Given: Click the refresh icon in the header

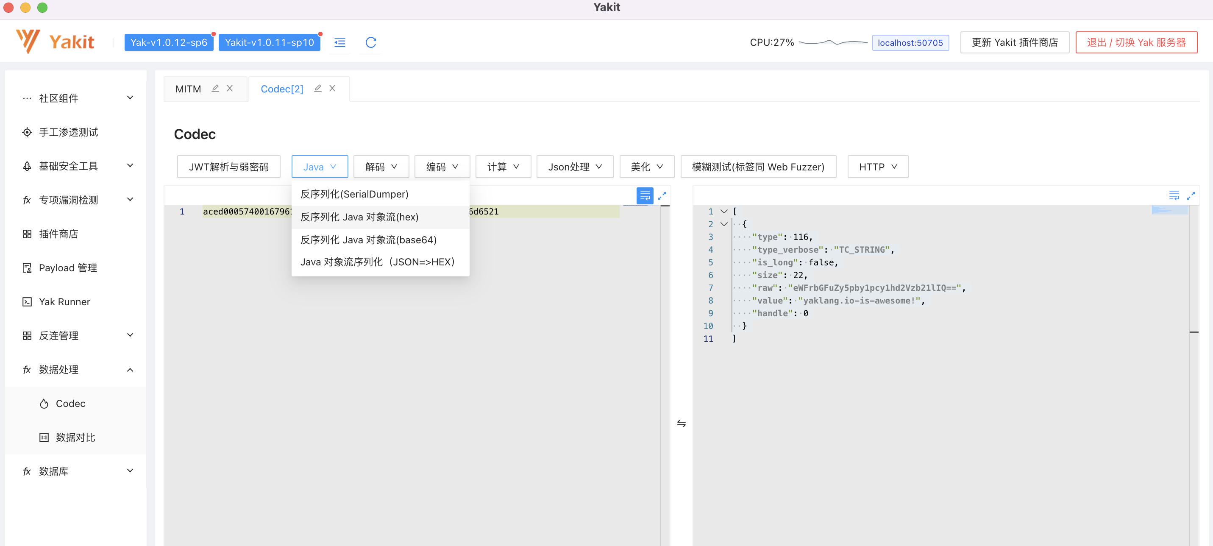Looking at the screenshot, I should [x=370, y=42].
